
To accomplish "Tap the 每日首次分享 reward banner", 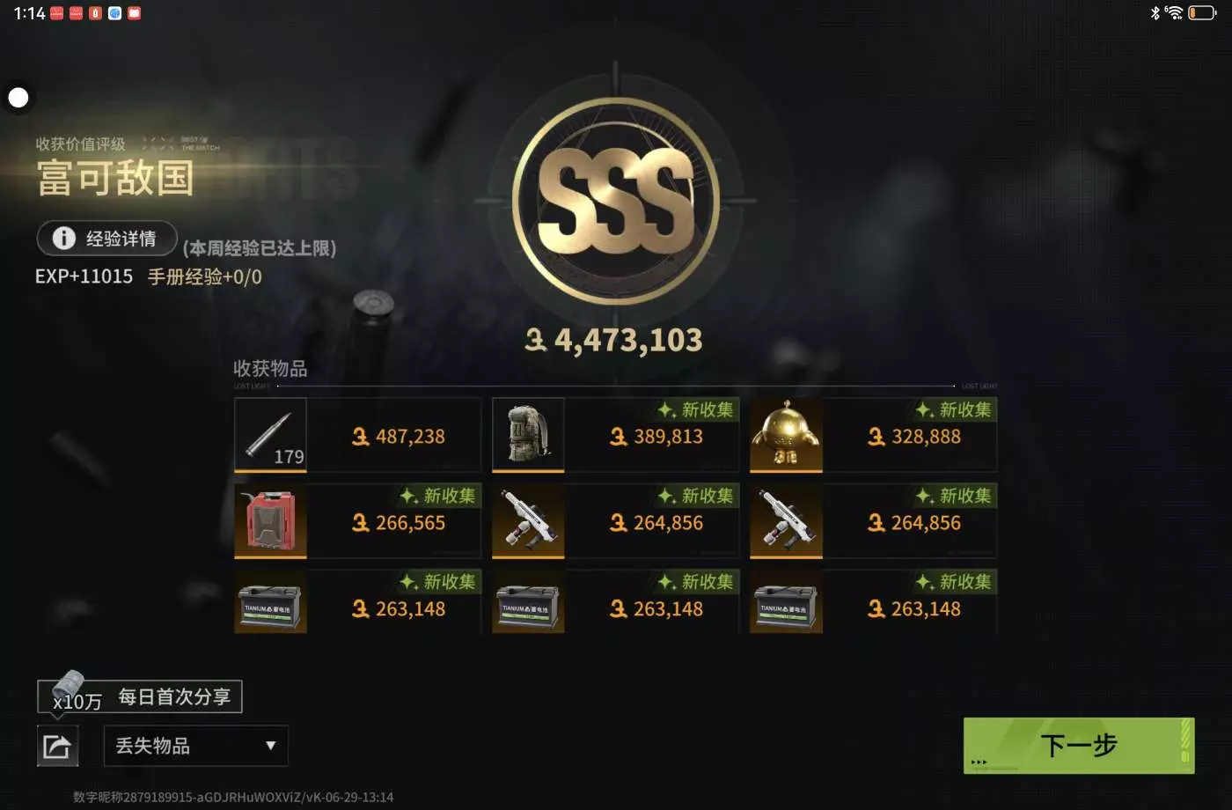I will (x=139, y=696).
